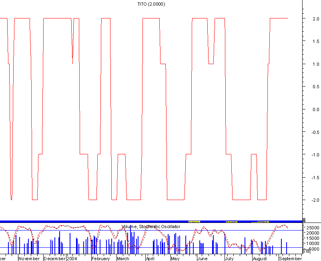
Task: Click the 2004 year label
Action: (x=72, y=259)
